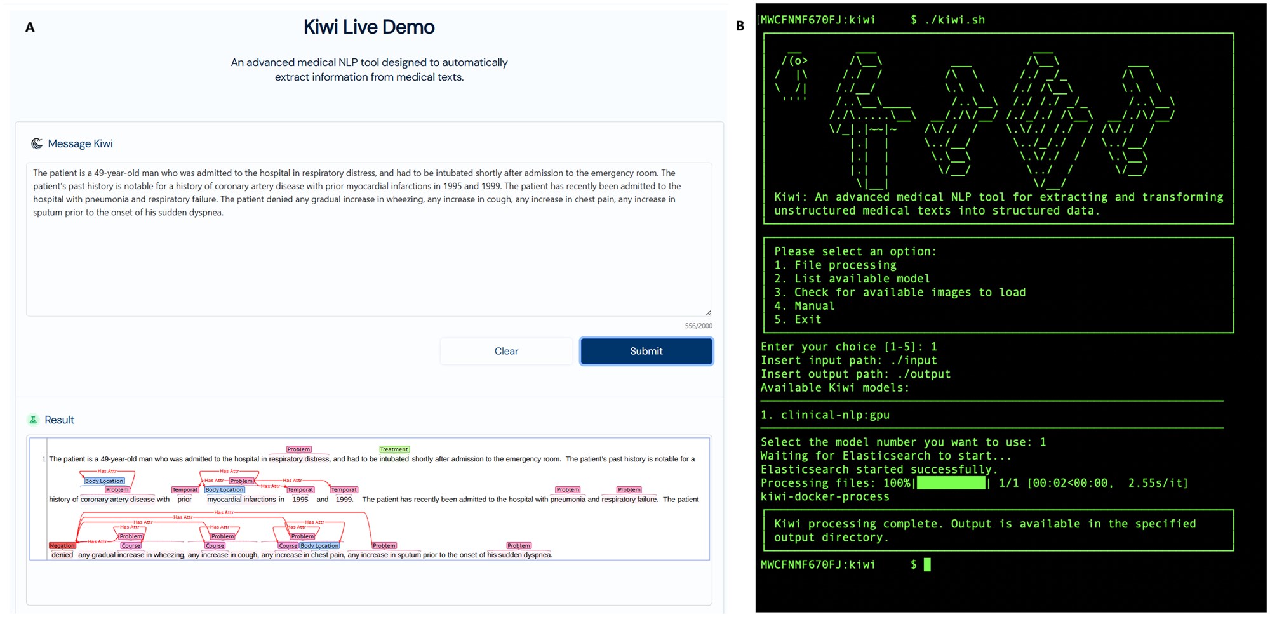Viewport: 1270px width, 617px height.
Task: Click Body Location tag above myocardial
Action: [x=224, y=490]
